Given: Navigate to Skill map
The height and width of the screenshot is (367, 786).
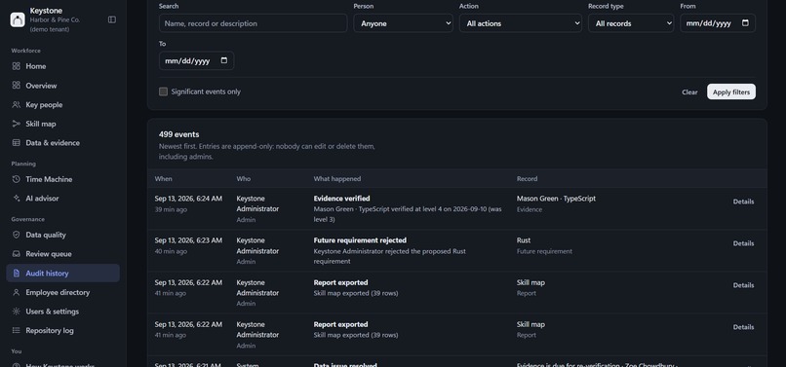Looking at the screenshot, I should point(62,124).
